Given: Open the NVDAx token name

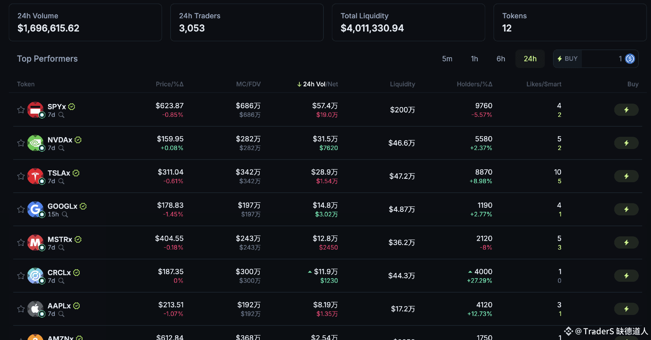Looking at the screenshot, I should [x=60, y=140].
